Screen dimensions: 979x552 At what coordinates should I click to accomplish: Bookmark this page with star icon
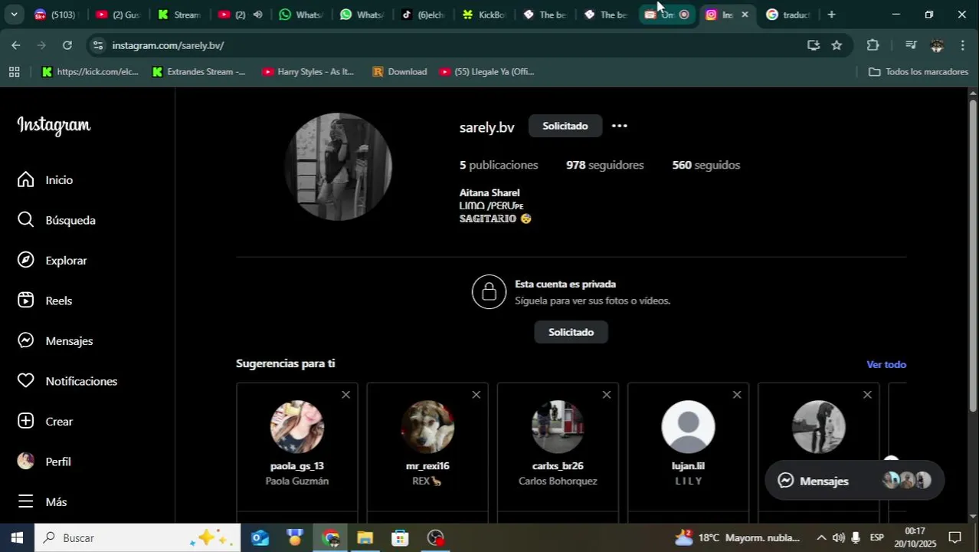(x=837, y=45)
